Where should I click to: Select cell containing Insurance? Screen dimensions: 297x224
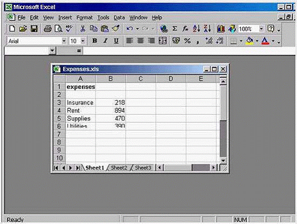click(x=80, y=102)
